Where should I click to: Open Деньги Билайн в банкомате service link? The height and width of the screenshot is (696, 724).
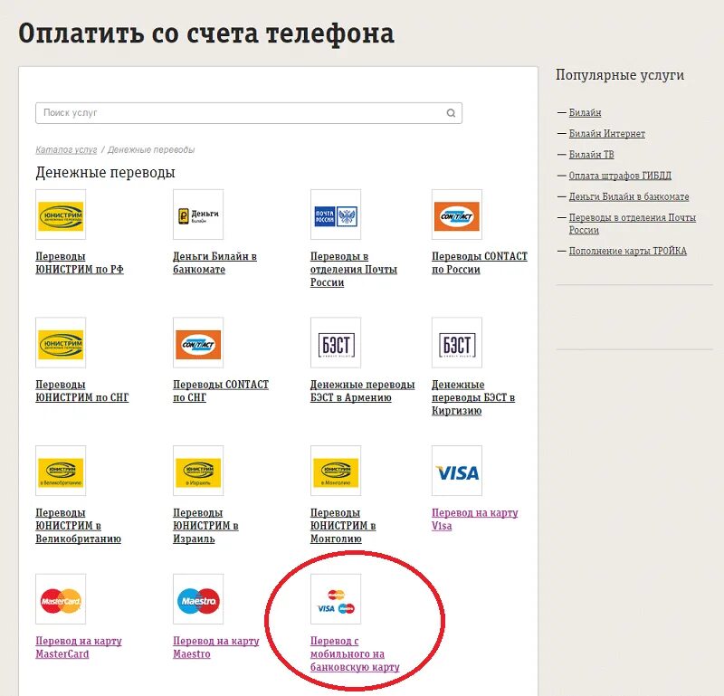tap(214, 262)
